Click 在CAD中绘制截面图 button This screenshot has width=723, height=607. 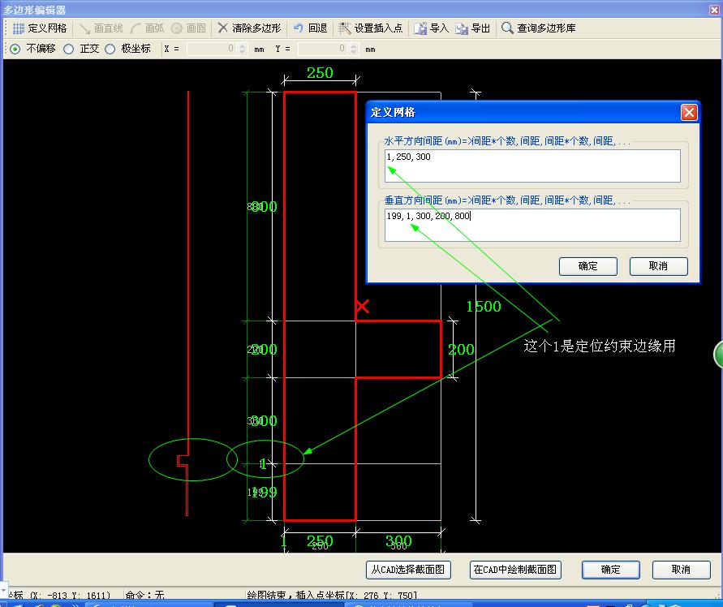(x=515, y=570)
